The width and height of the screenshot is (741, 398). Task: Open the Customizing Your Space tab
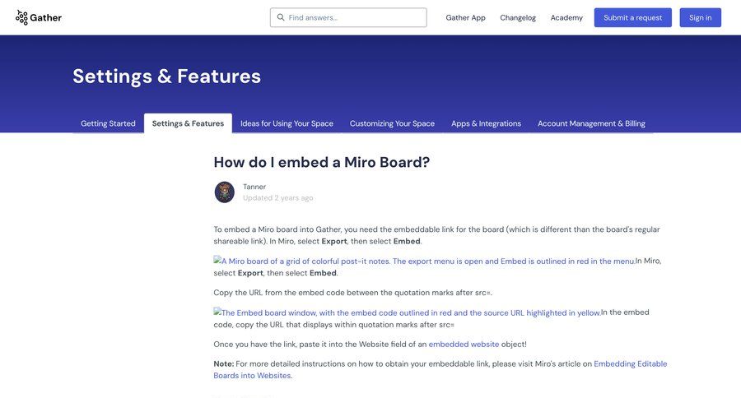click(392, 123)
